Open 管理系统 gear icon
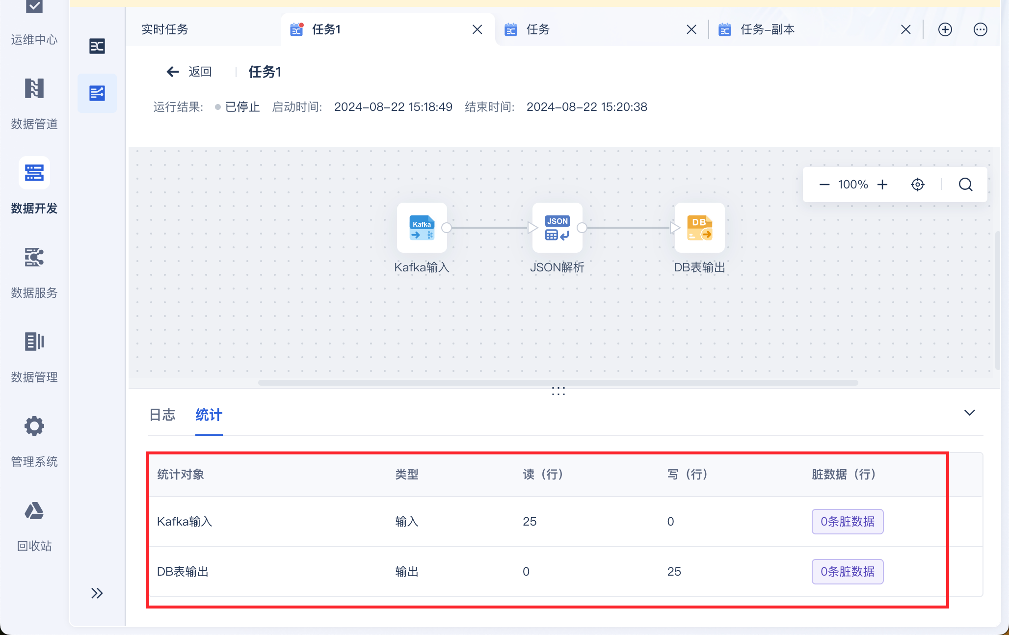Image resolution: width=1009 pixels, height=635 pixels. pyautogui.click(x=34, y=426)
